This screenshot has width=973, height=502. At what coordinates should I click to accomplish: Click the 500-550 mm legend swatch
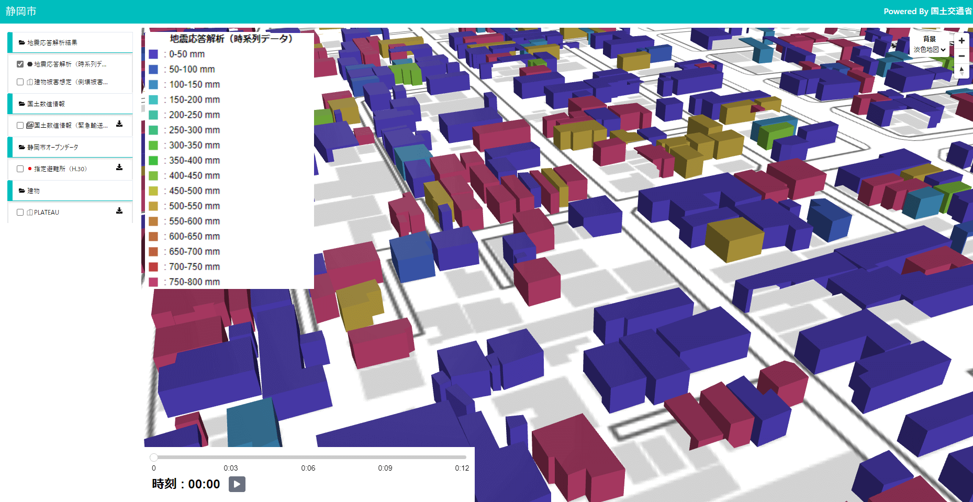coord(153,206)
